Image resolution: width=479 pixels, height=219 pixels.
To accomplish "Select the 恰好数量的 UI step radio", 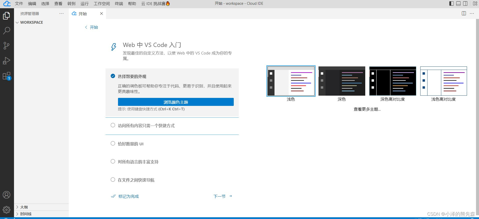I will coord(113,143).
